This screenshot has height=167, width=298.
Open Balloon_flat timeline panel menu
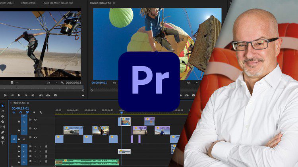(x=28, y=103)
